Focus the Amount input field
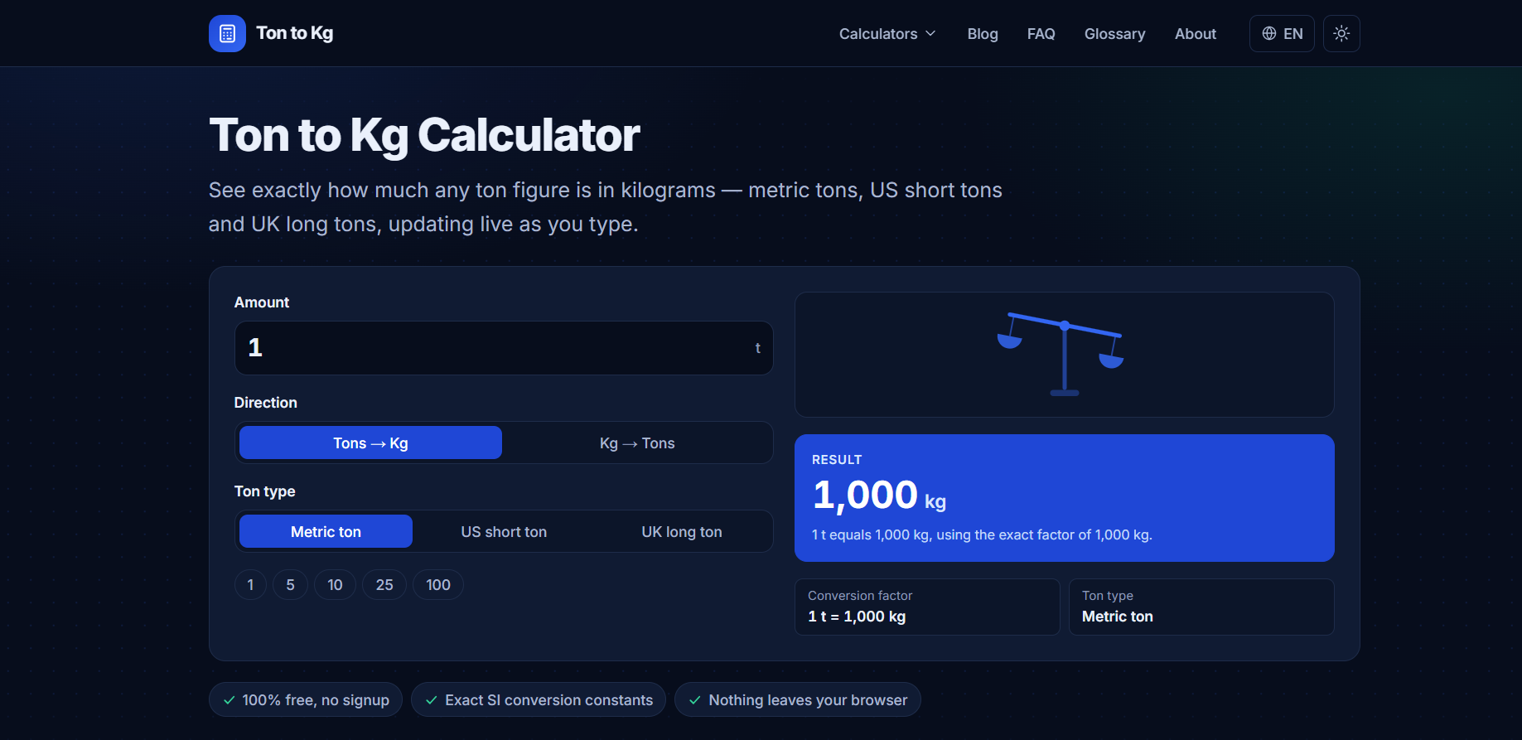This screenshot has height=740, width=1522. coord(504,348)
